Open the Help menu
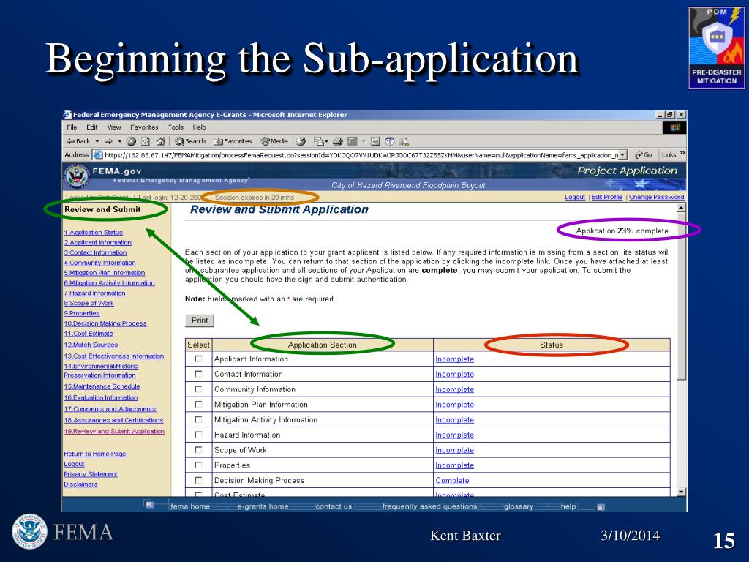The image size is (749, 562). [x=199, y=127]
